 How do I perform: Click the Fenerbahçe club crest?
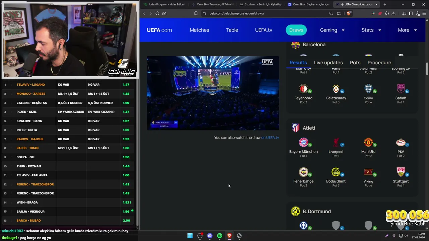click(x=303, y=172)
